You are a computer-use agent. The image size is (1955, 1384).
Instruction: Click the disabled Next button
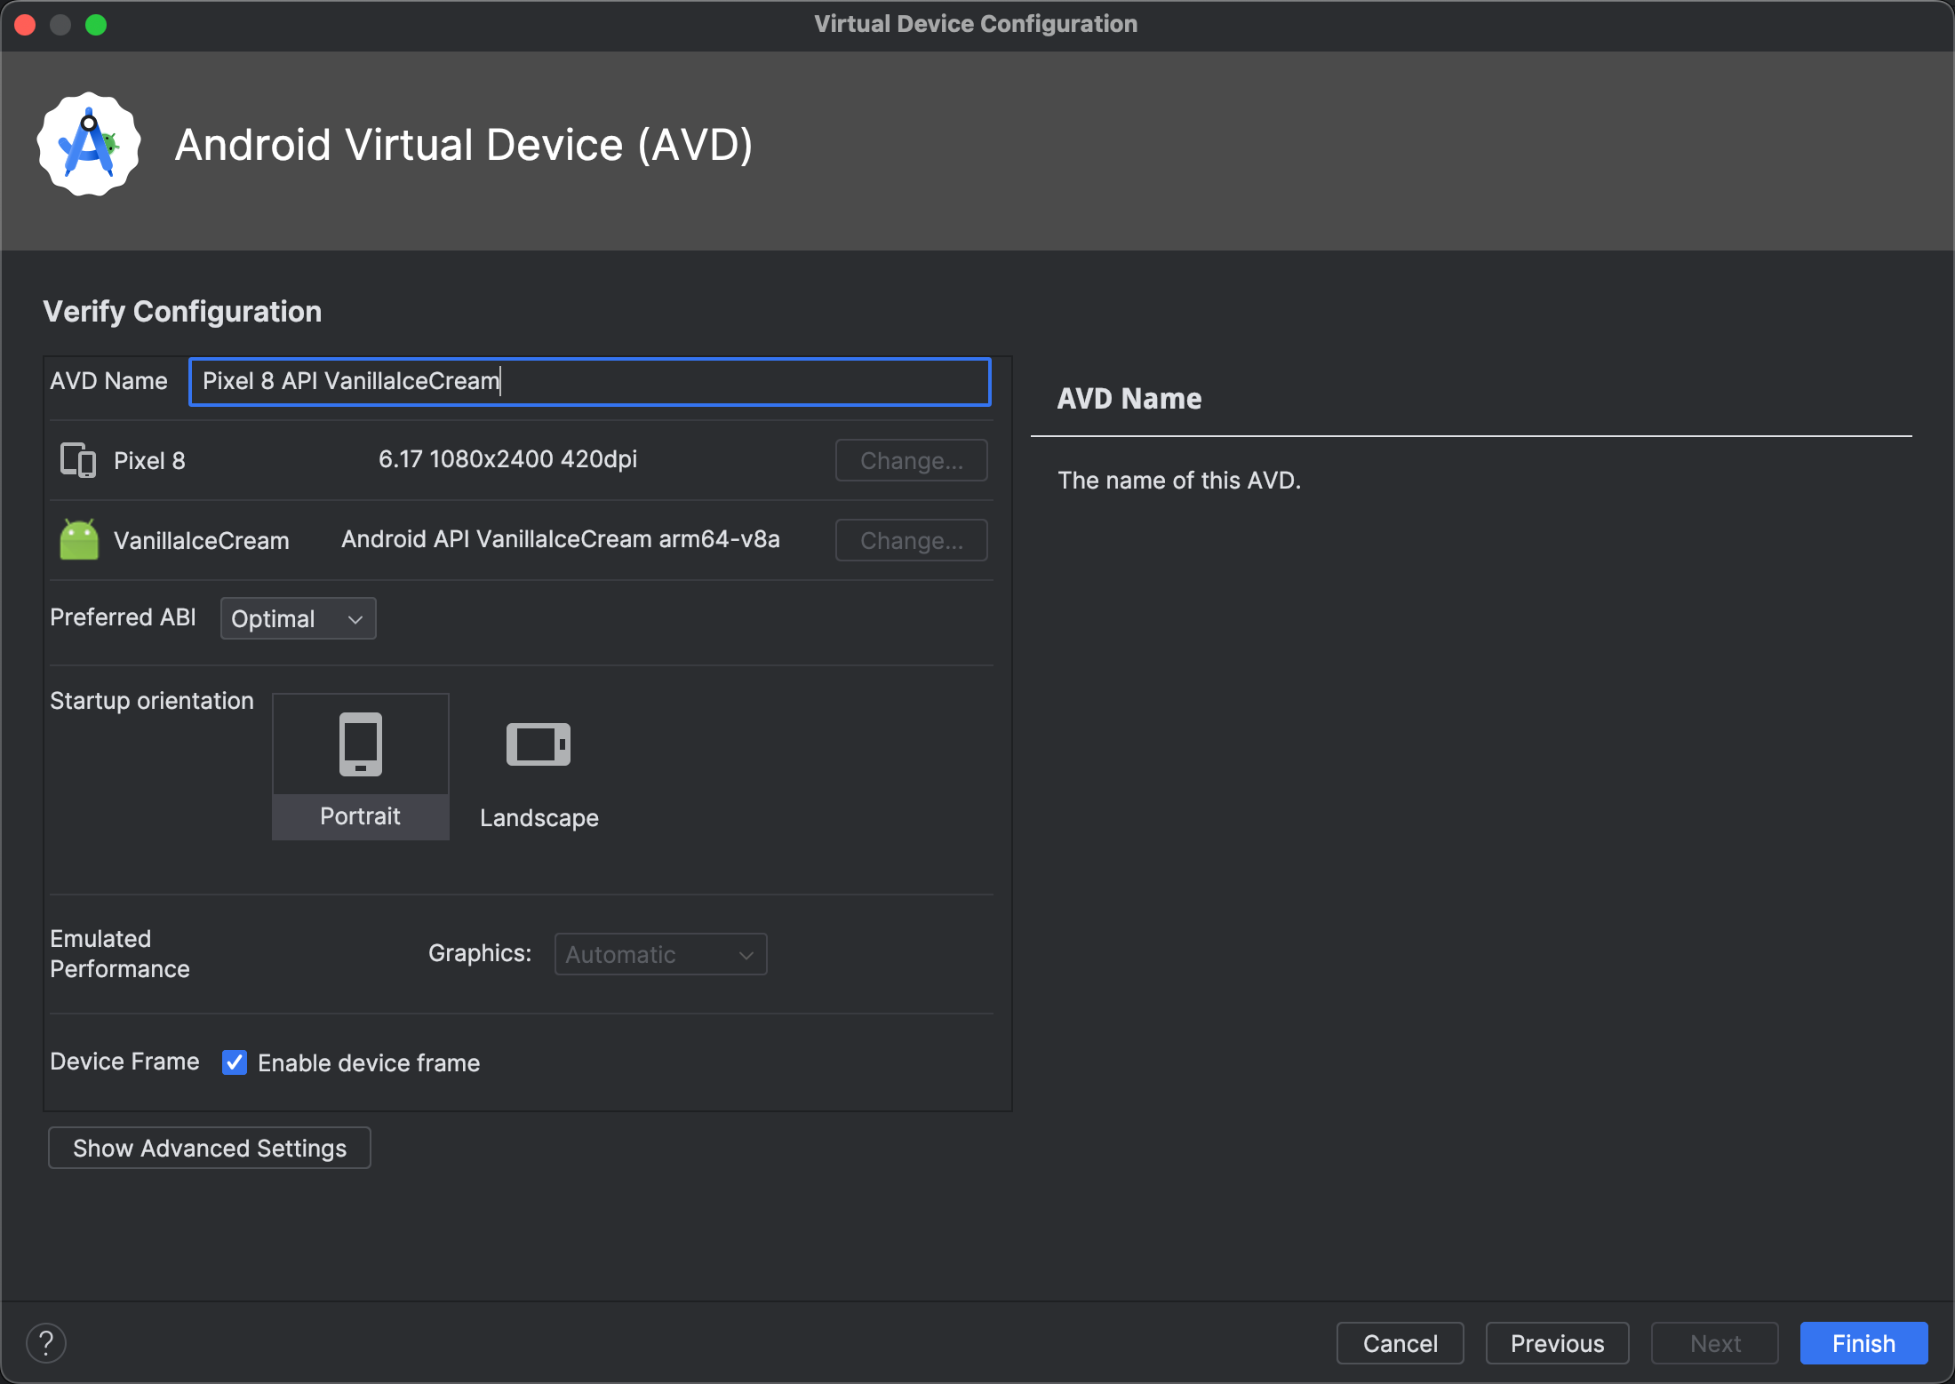pos(1715,1343)
